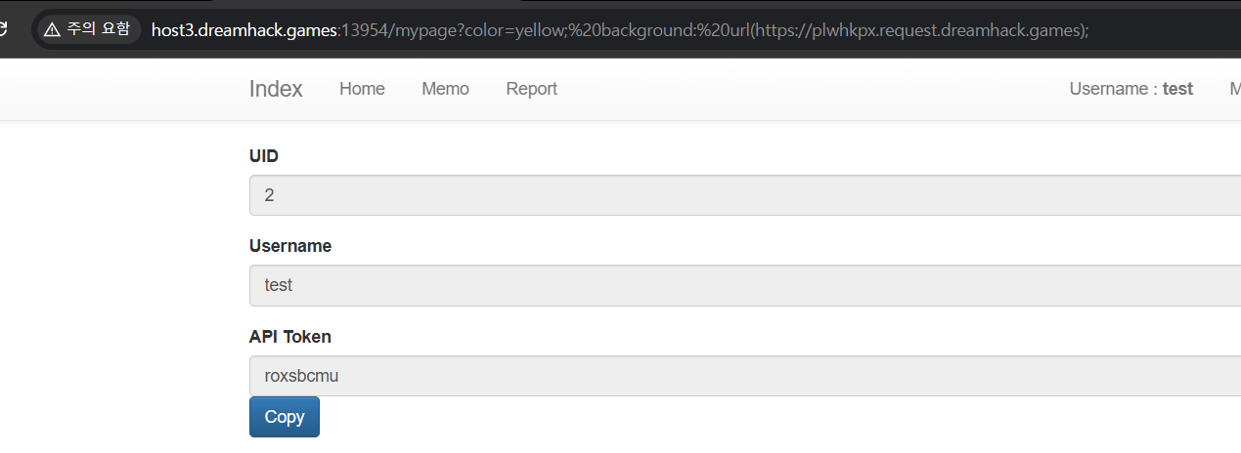Image resolution: width=1241 pixels, height=453 pixels.
Task: Click the API Token label
Action: pyautogui.click(x=290, y=337)
